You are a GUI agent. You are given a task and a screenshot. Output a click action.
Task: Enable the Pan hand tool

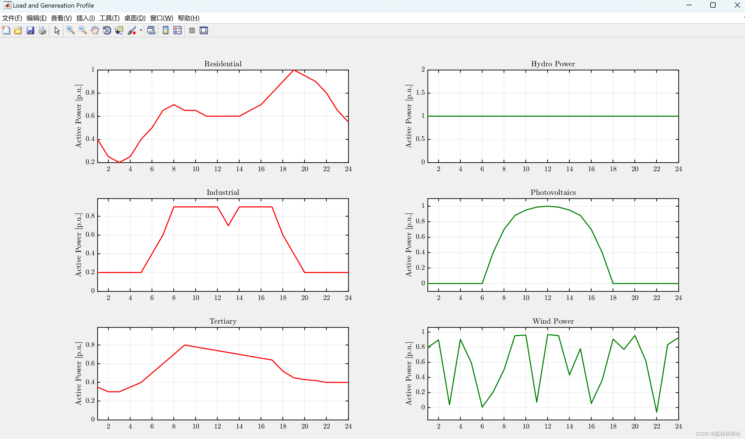[95, 30]
